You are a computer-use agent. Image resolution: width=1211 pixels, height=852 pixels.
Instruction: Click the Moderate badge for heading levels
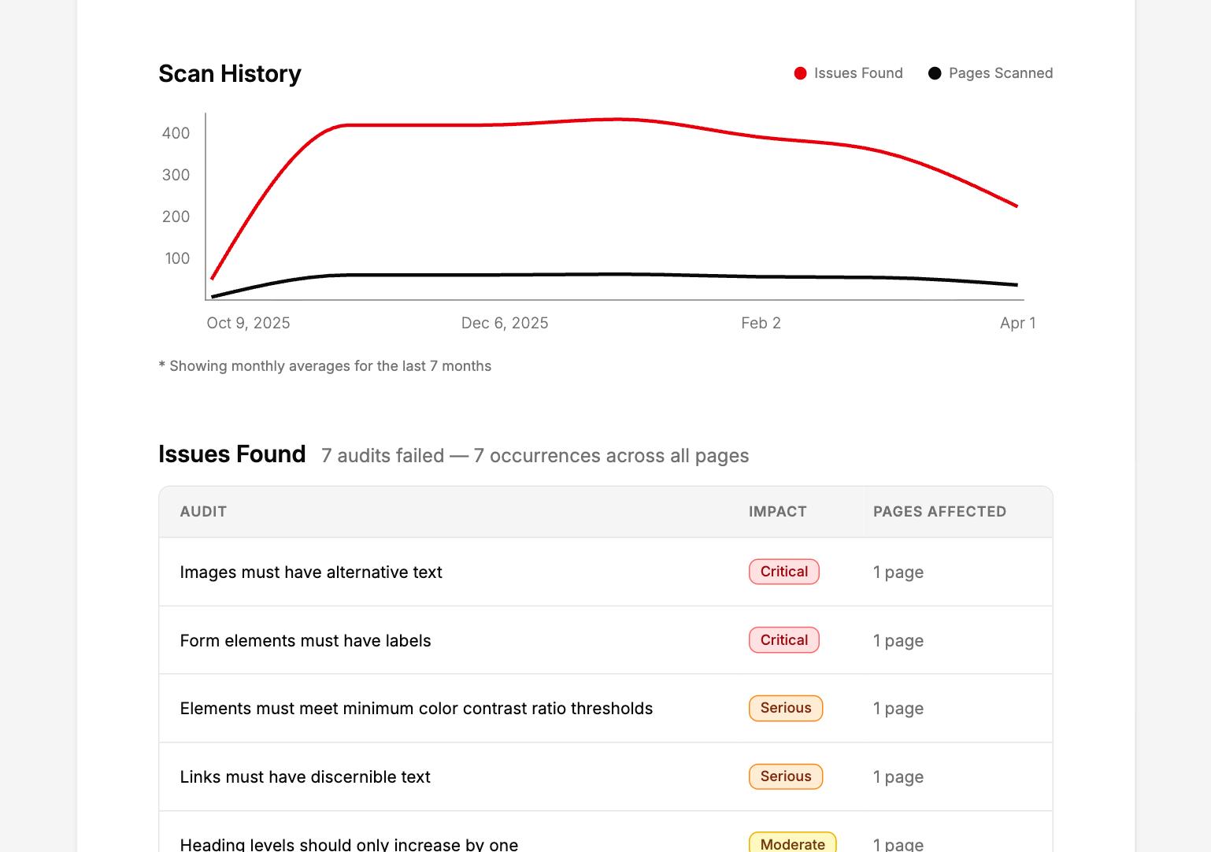click(793, 843)
